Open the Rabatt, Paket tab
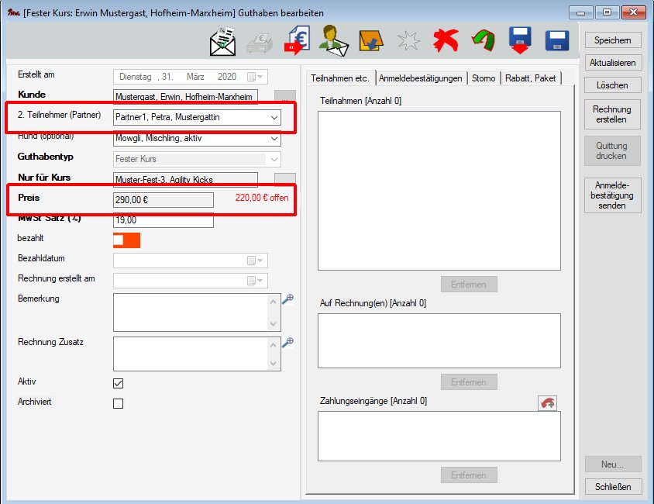Image resolution: width=654 pixels, height=504 pixels. click(530, 78)
